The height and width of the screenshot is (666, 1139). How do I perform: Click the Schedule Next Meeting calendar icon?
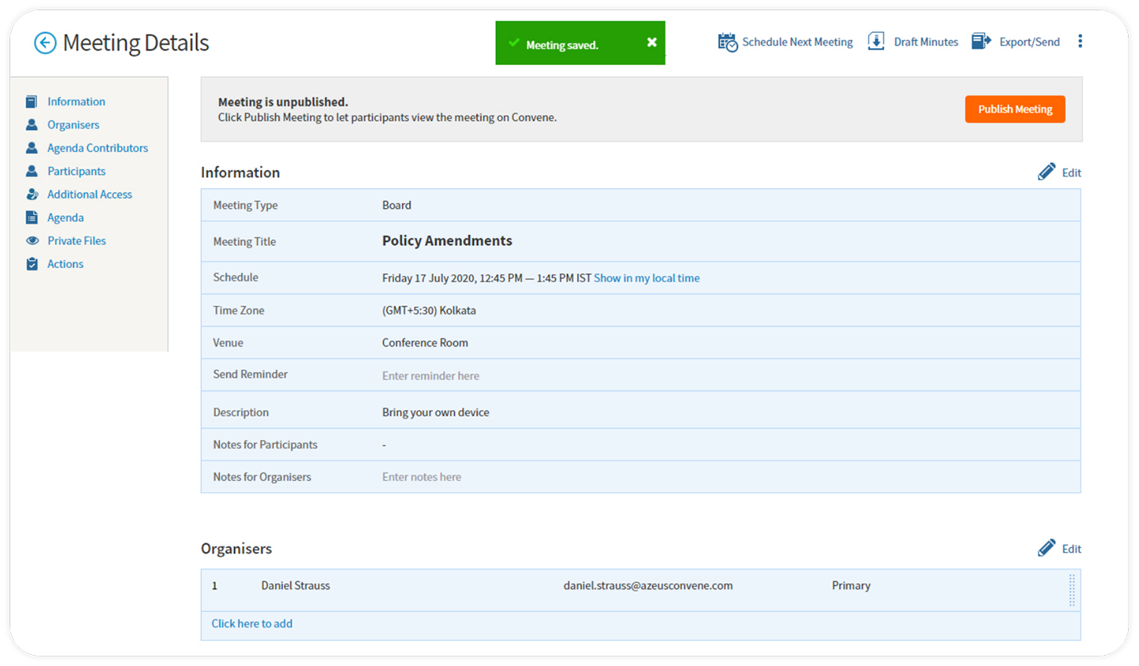[727, 42]
